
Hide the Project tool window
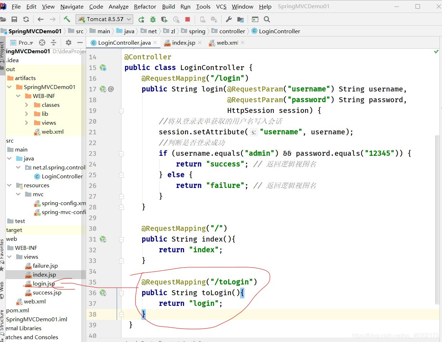pyautogui.click(x=80, y=43)
